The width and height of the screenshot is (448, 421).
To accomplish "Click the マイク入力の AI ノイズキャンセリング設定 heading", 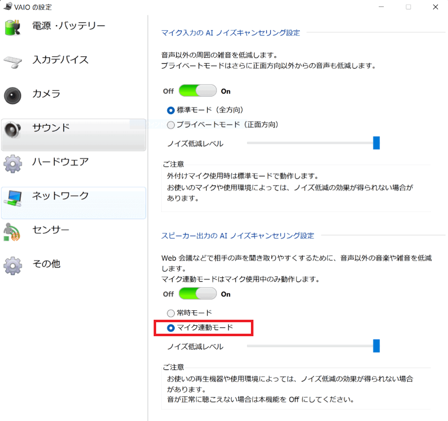I will (x=230, y=33).
